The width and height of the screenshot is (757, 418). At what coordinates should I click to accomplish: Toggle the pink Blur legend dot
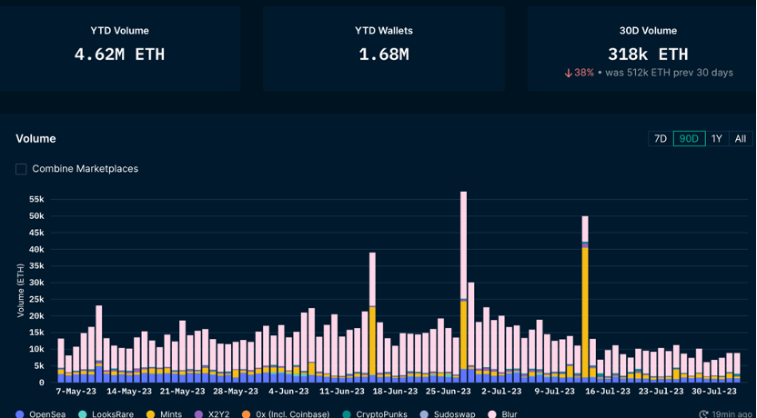click(492, 414)
